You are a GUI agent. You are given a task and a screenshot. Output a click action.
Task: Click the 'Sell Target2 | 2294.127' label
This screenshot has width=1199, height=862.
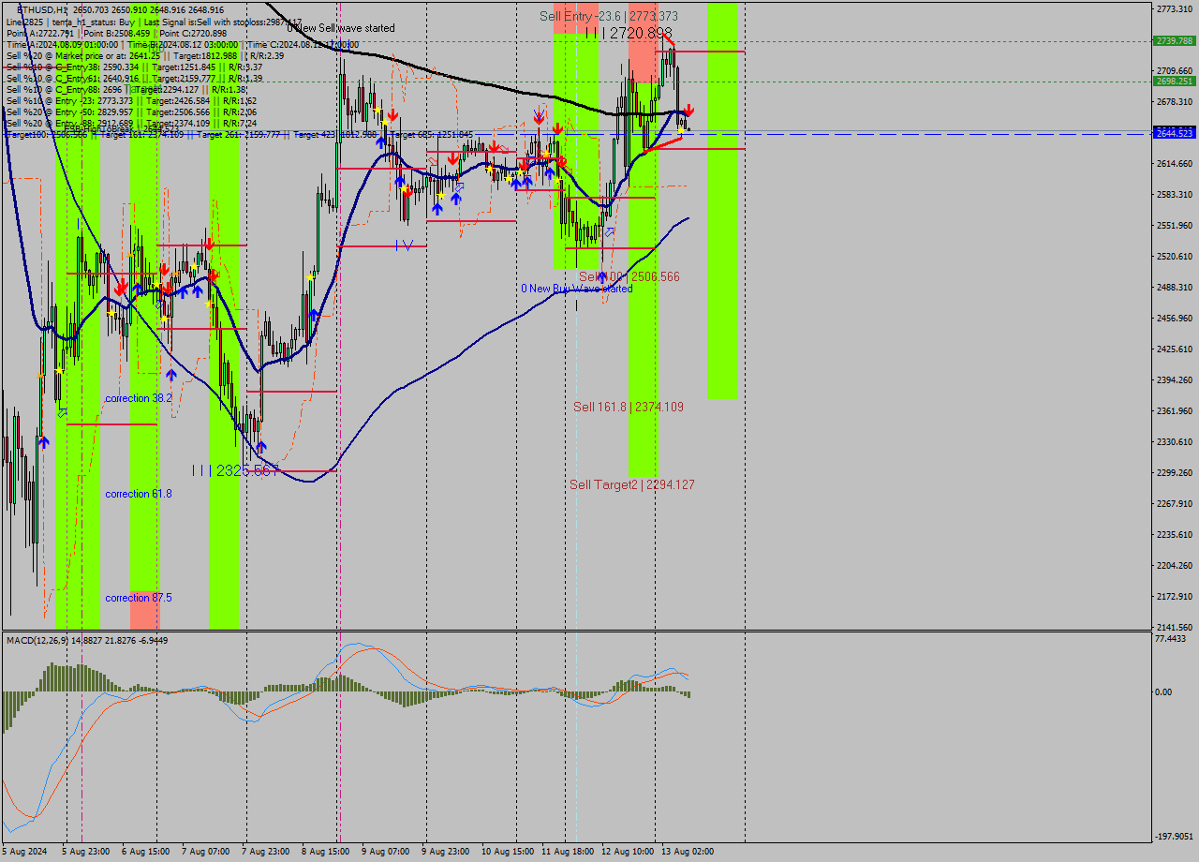point(632,484)
